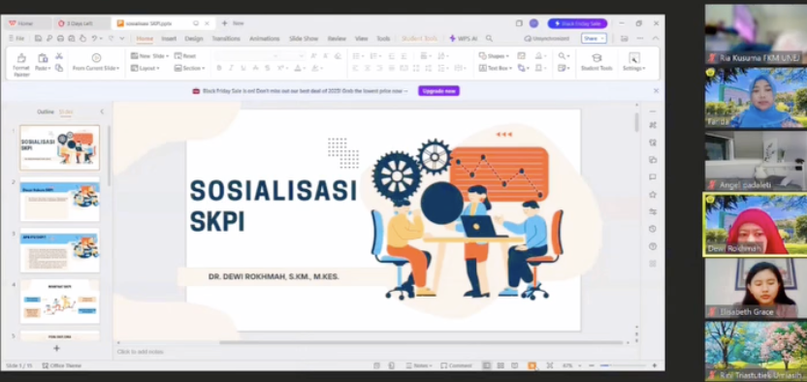Click fit slide to window icon
The image size is (807, 382).
tap(550, 366)
